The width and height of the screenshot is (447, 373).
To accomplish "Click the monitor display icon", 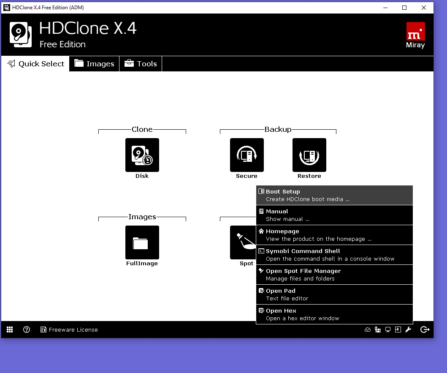I will coord(388,329).
